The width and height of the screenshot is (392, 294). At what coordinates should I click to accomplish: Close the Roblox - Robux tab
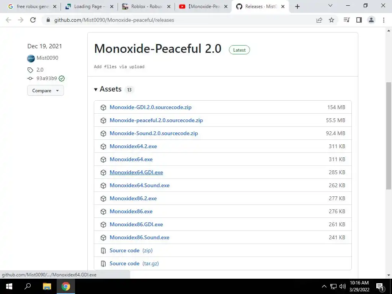(x=169, y=7)
